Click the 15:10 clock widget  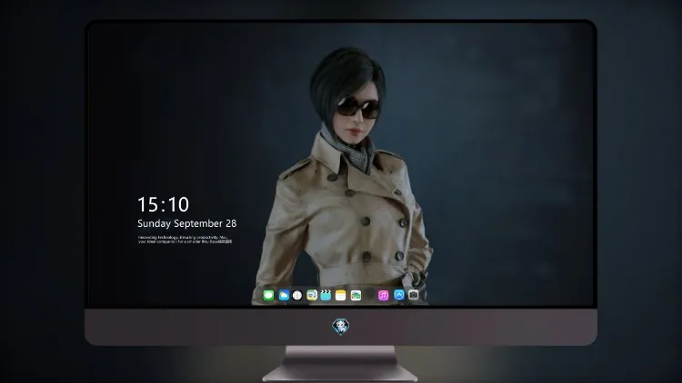[163, 204]
